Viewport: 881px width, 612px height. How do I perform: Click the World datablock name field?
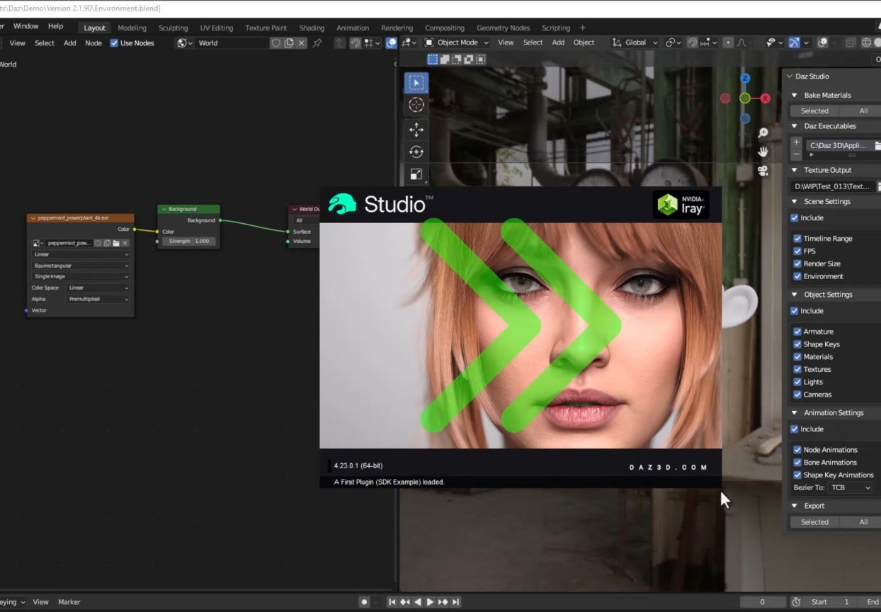click(x=232, y=43)
